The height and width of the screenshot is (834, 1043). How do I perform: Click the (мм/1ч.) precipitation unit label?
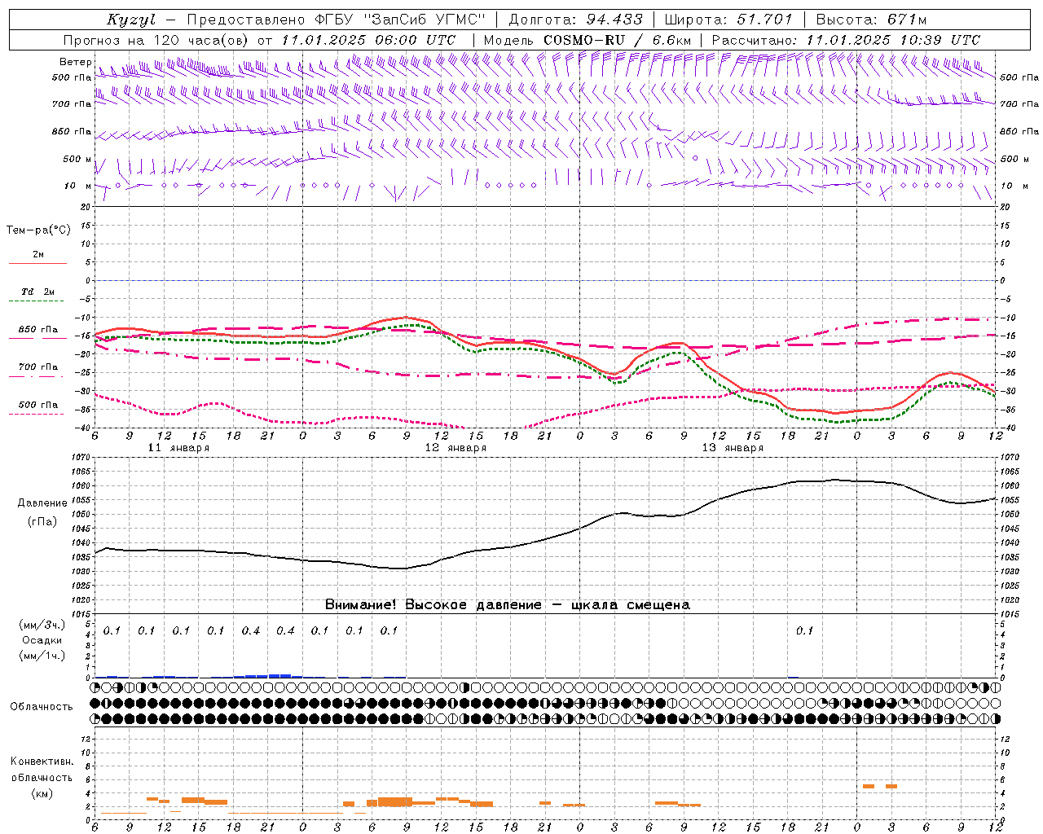pyautogui.click(x=42, y=656)
